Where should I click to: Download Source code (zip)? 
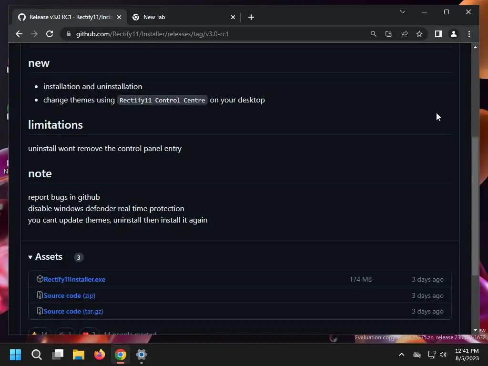(70, 295)
